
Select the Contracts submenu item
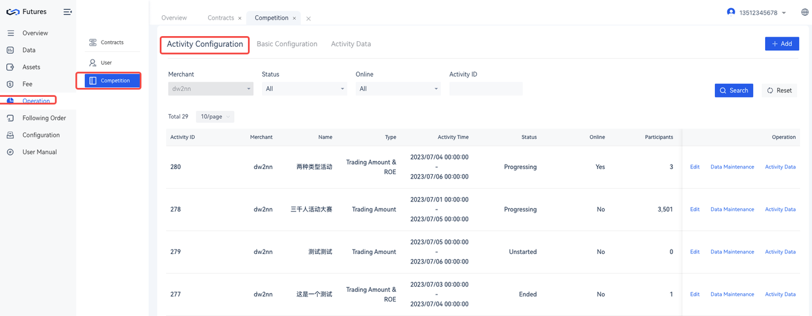tap(112, 42)
